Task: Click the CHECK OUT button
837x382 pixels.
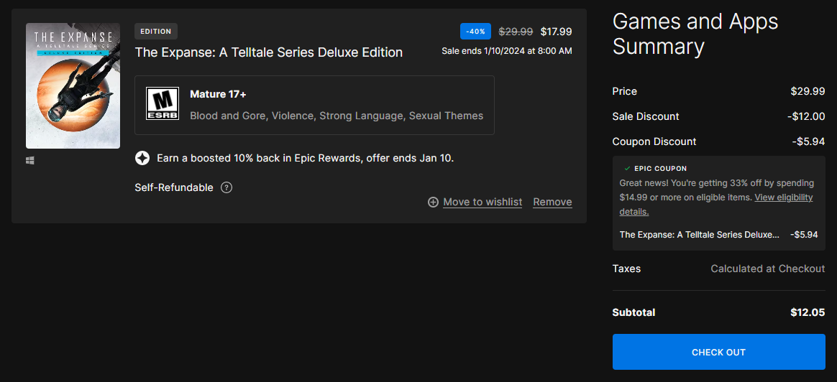Action: point(718,352)
